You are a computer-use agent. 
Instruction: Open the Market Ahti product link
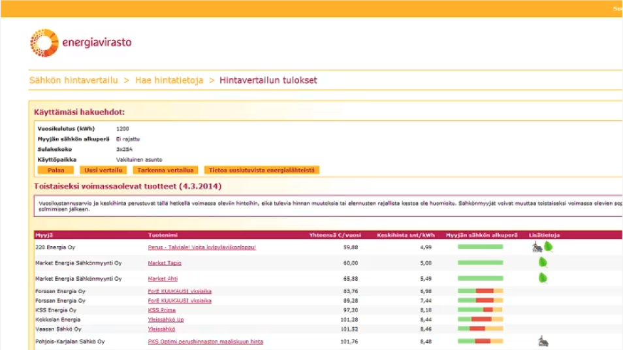(163, 279)
